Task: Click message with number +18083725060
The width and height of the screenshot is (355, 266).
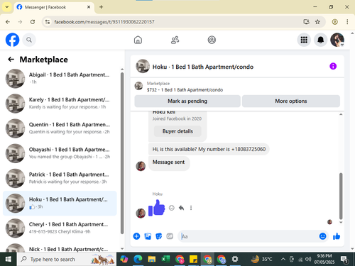Action: coord(209,149)
